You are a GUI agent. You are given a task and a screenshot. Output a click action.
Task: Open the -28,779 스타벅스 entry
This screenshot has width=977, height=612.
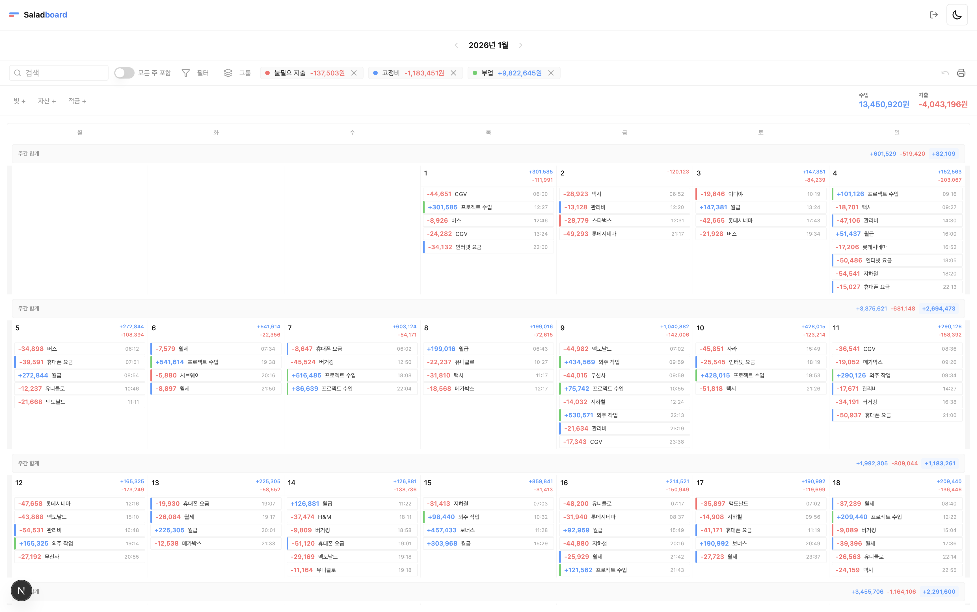click(x=624, y=221)
